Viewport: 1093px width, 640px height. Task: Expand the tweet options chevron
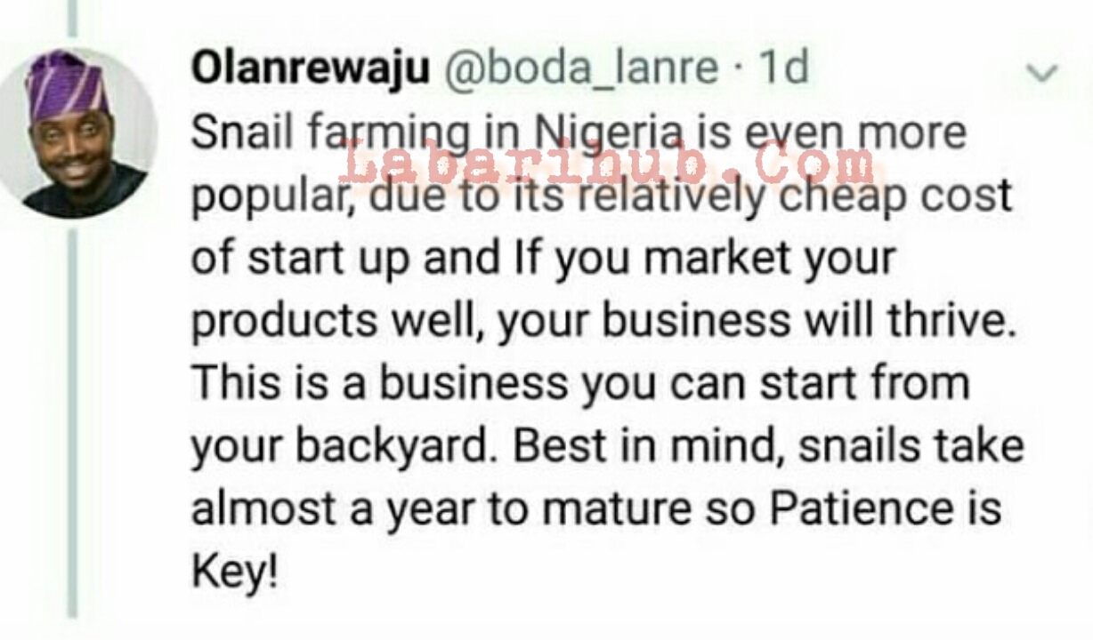[x=1041, y=73]
